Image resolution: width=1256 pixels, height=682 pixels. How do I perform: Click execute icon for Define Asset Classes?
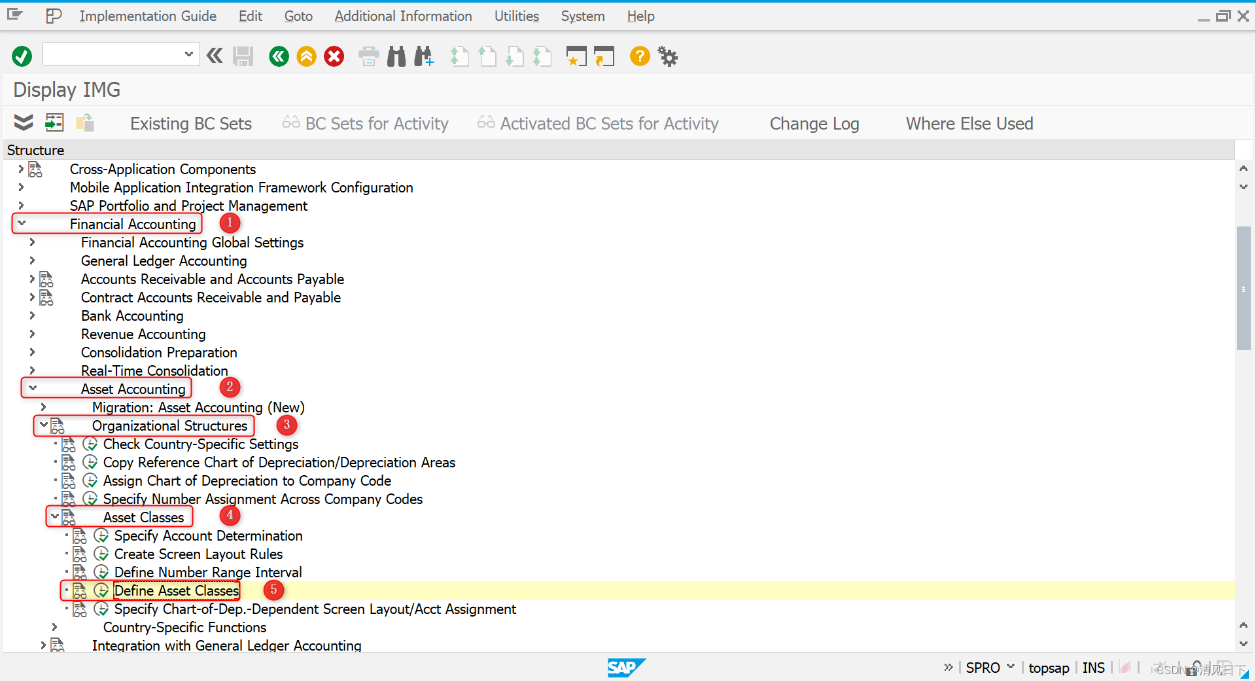click(x=101, y=590)
